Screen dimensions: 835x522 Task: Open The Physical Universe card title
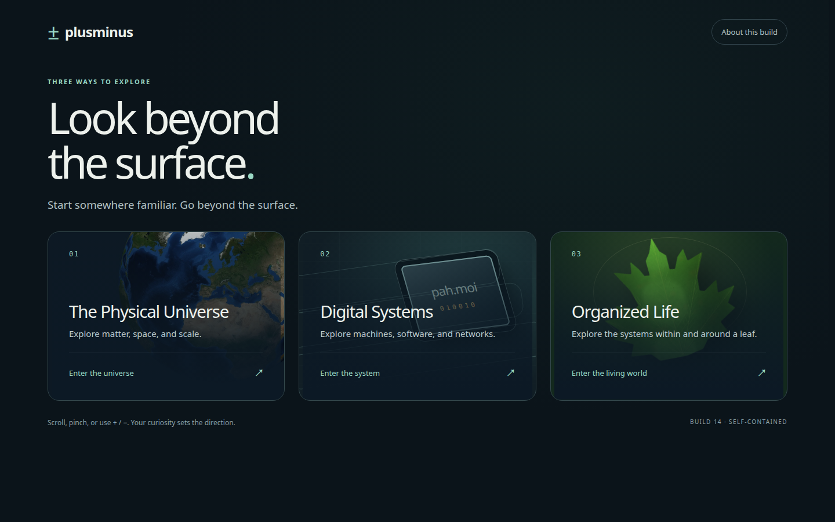pos(148,312)
